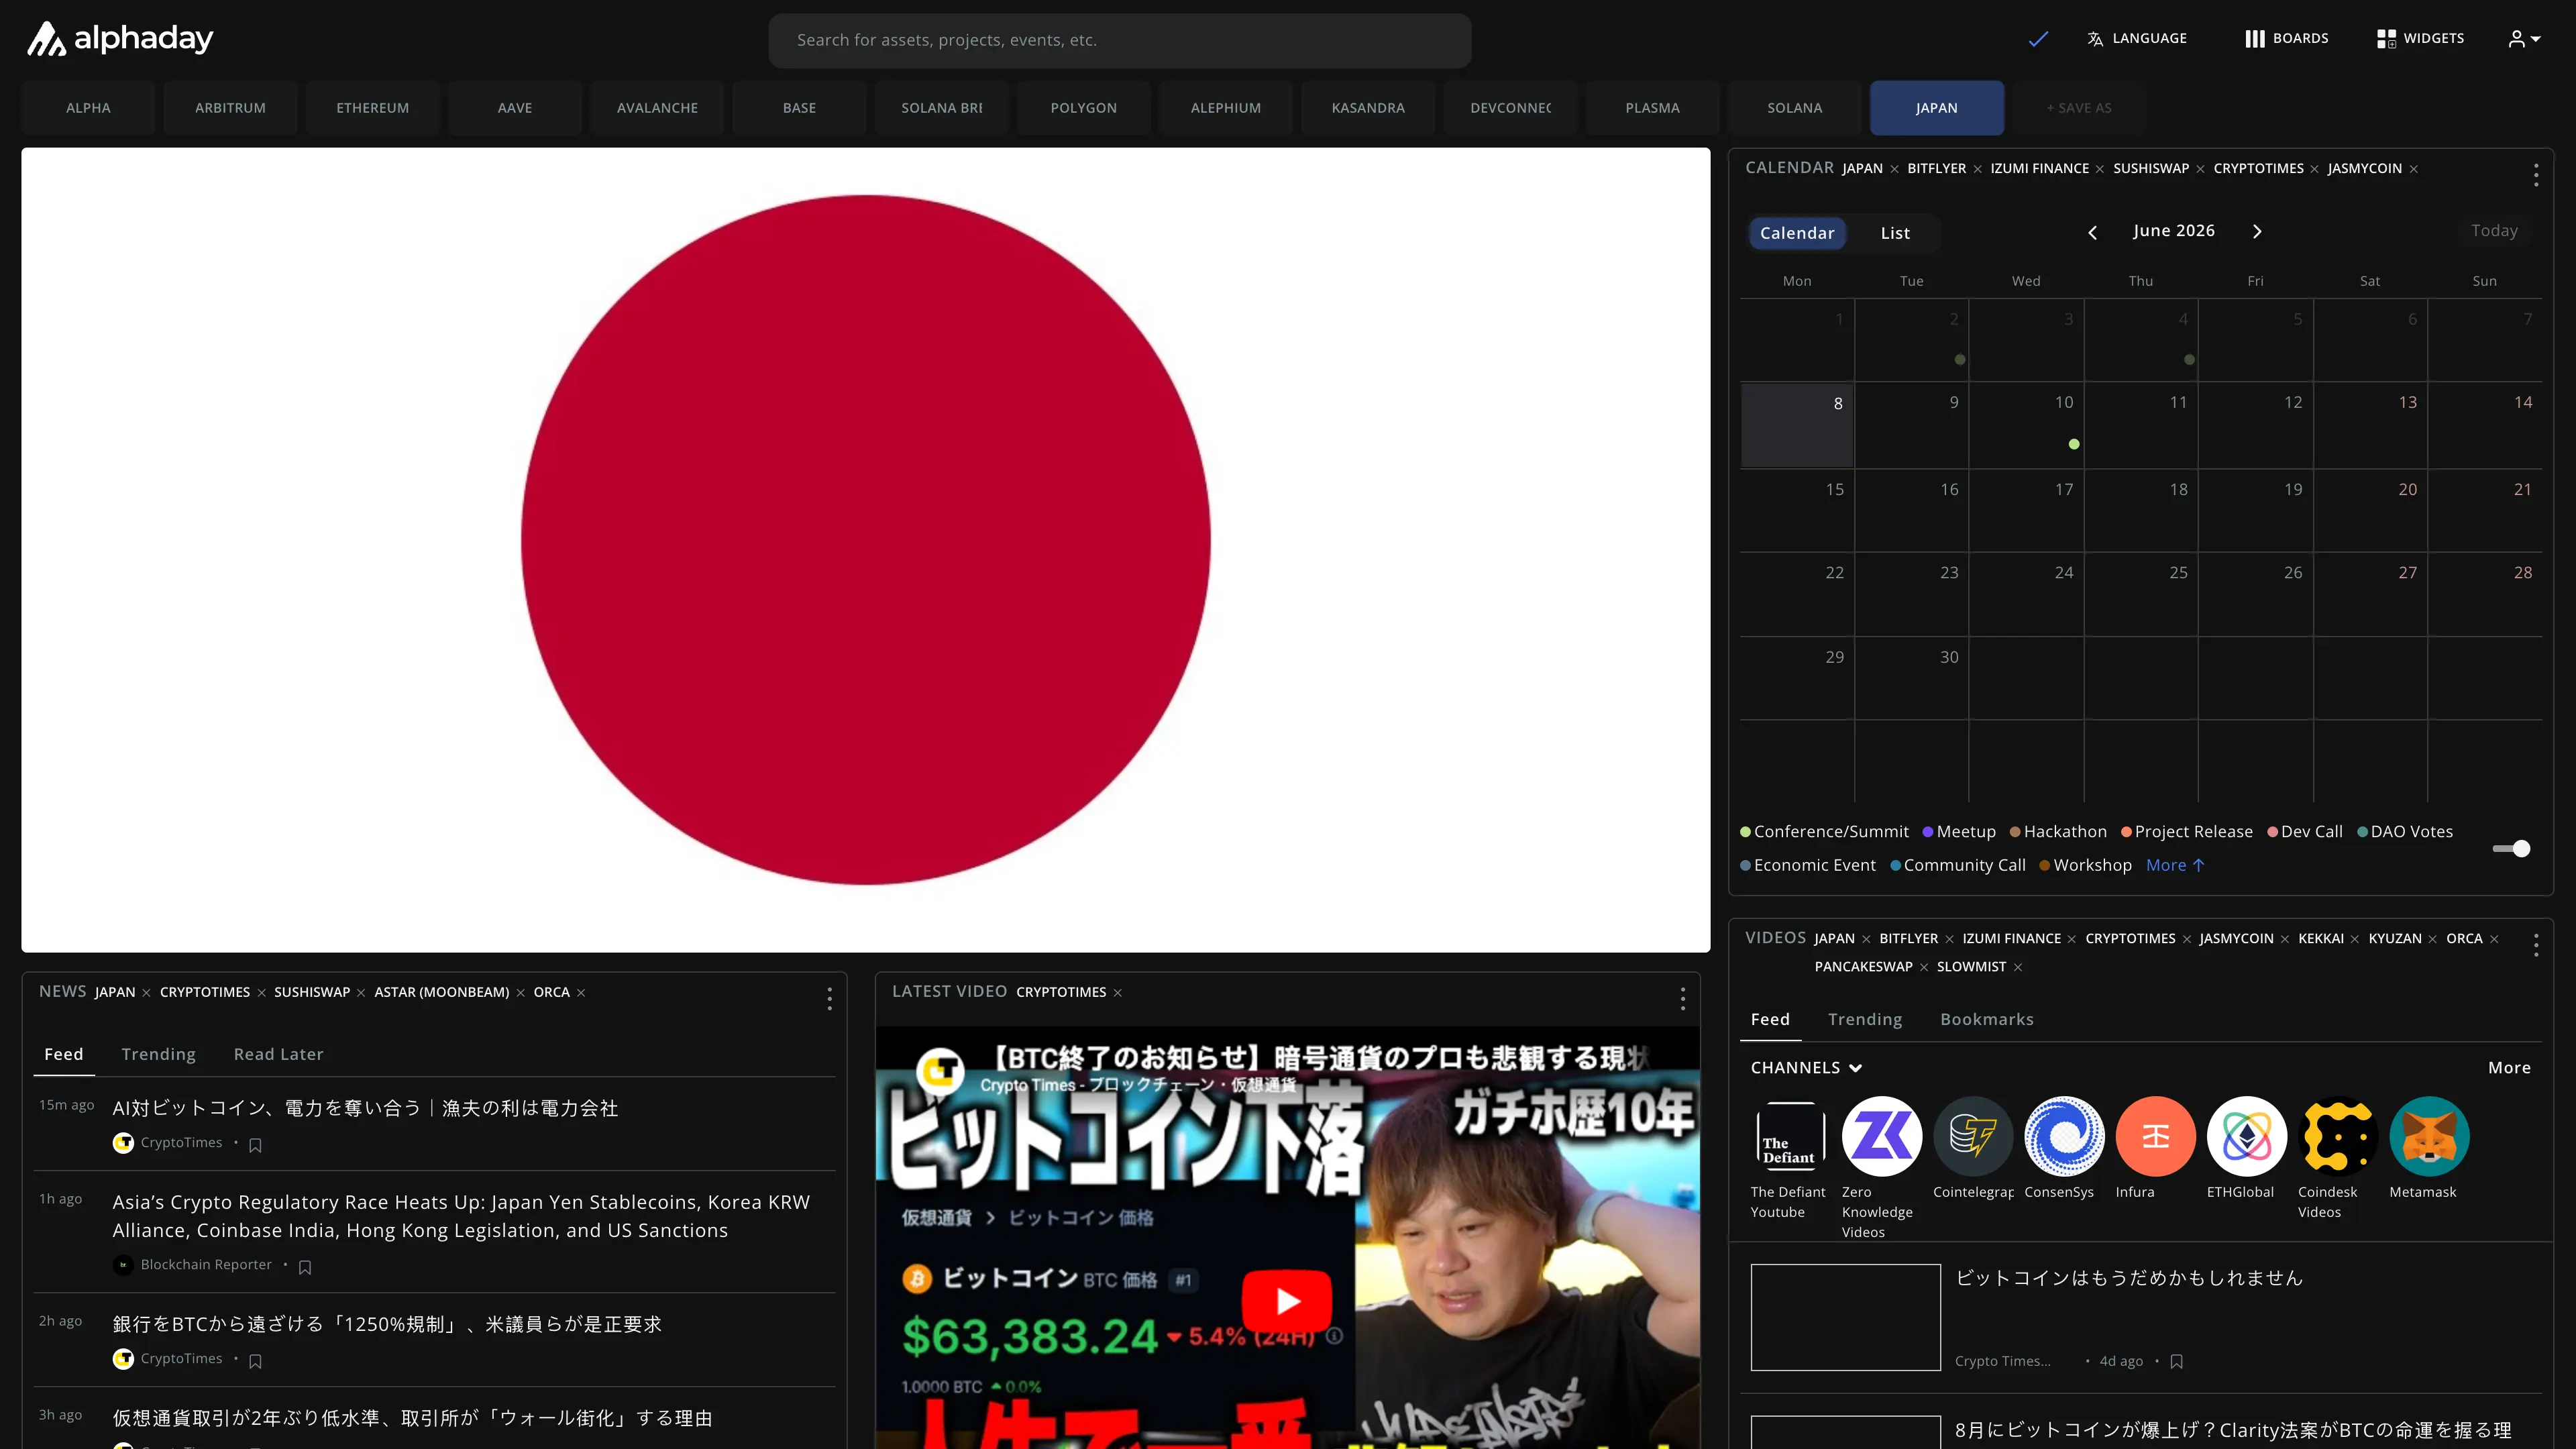Open the Widgets library
Screen dimensions: 2576x1449
2420,39
